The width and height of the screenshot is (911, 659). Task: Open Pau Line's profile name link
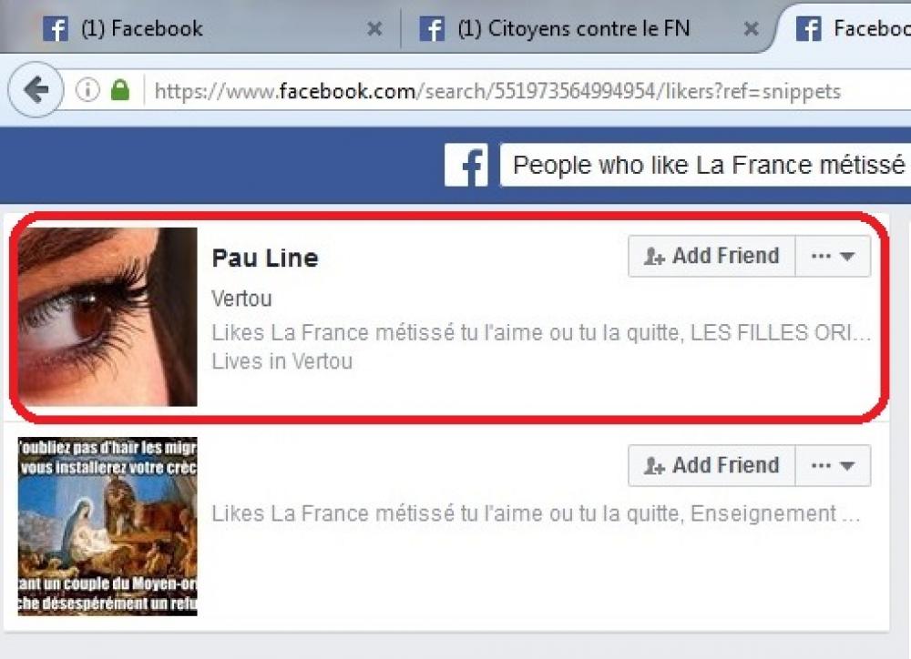point(265,259)
